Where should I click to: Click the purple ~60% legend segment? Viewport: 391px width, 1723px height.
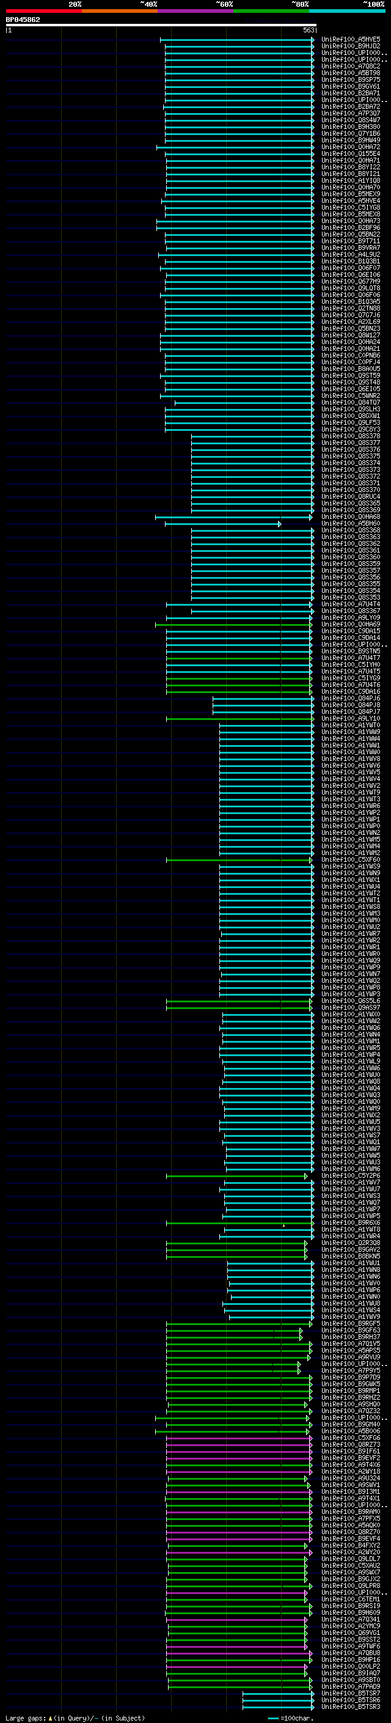196,12
